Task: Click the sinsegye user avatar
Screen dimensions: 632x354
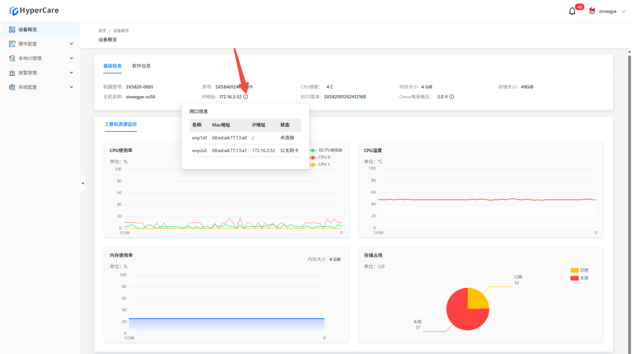Action: [592, 11]
